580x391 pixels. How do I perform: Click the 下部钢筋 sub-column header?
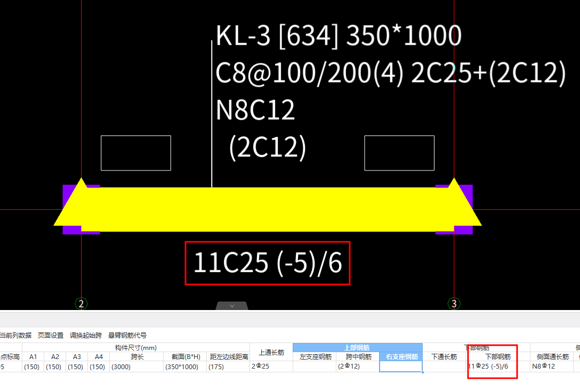498,356
